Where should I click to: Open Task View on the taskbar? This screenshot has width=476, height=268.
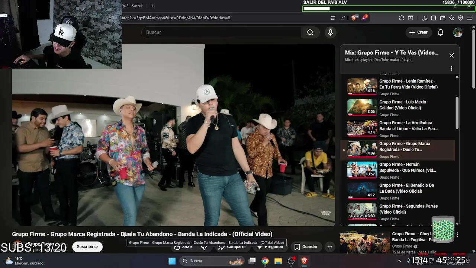pos(252,261)
